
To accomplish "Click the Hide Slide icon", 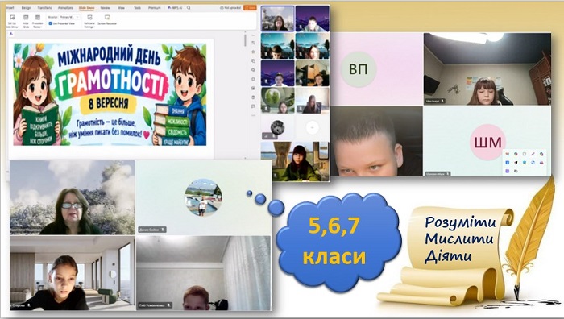I will pyautogui.click(x=26, y=21).
